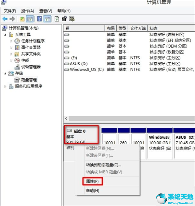Select the Windows8_ 100.00 GB partition block
The height and width of the screenshot is (206, 195).
pyautogui.click(x=160, y=144)
